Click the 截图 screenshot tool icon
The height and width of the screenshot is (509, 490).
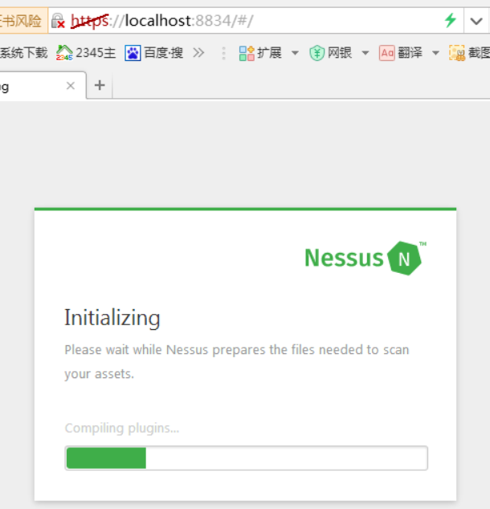pyautogui.click(x=457, y=53)
